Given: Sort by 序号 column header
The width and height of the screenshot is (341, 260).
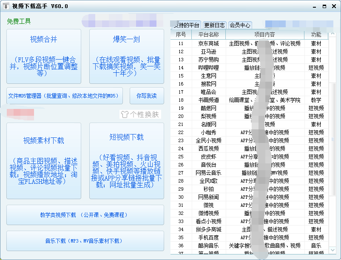Looking at the screenshot, I should 181,34.
